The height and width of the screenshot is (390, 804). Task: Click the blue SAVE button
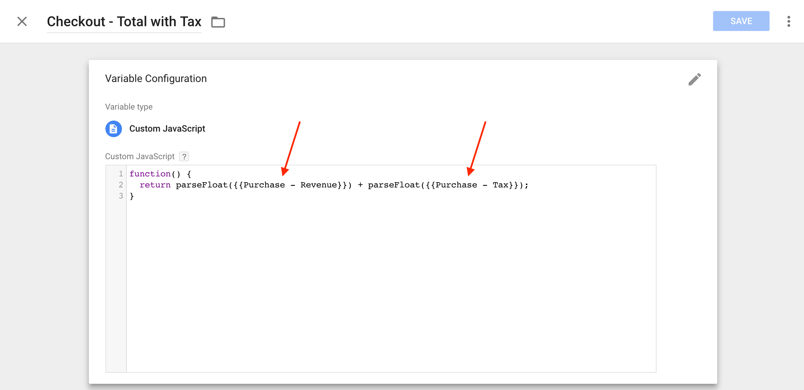[x=741, y=21]
